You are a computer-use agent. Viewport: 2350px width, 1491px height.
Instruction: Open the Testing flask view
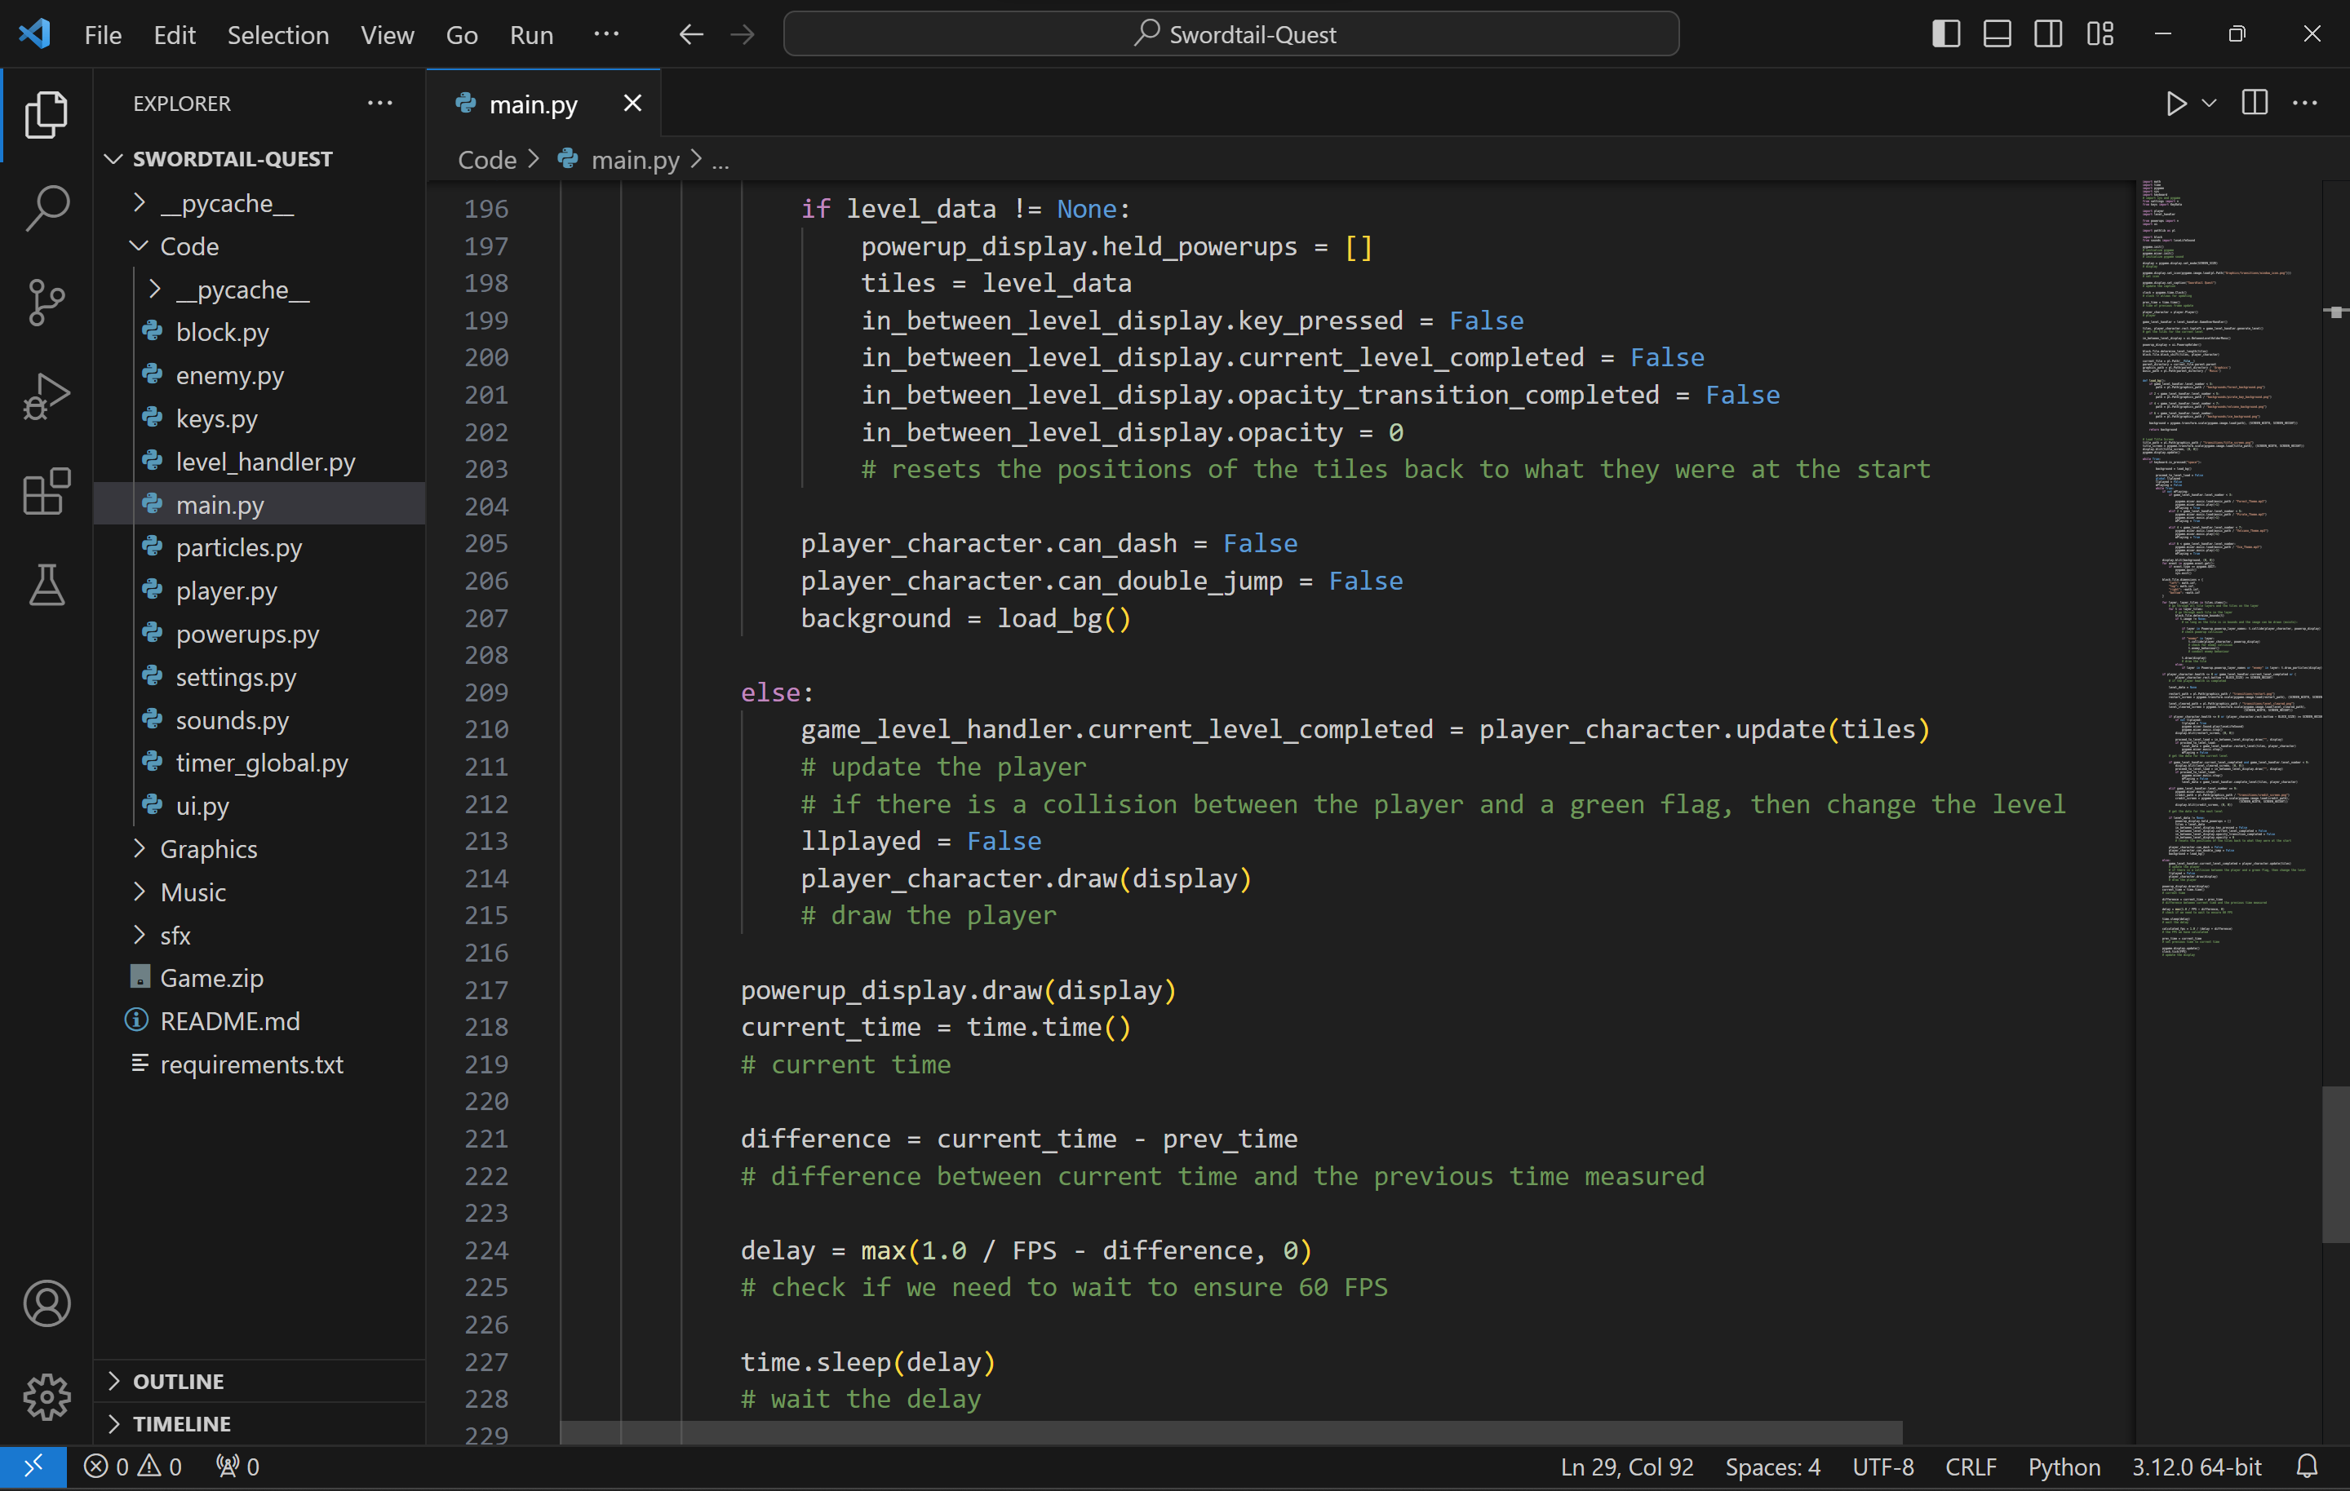(x=46, y=586)
